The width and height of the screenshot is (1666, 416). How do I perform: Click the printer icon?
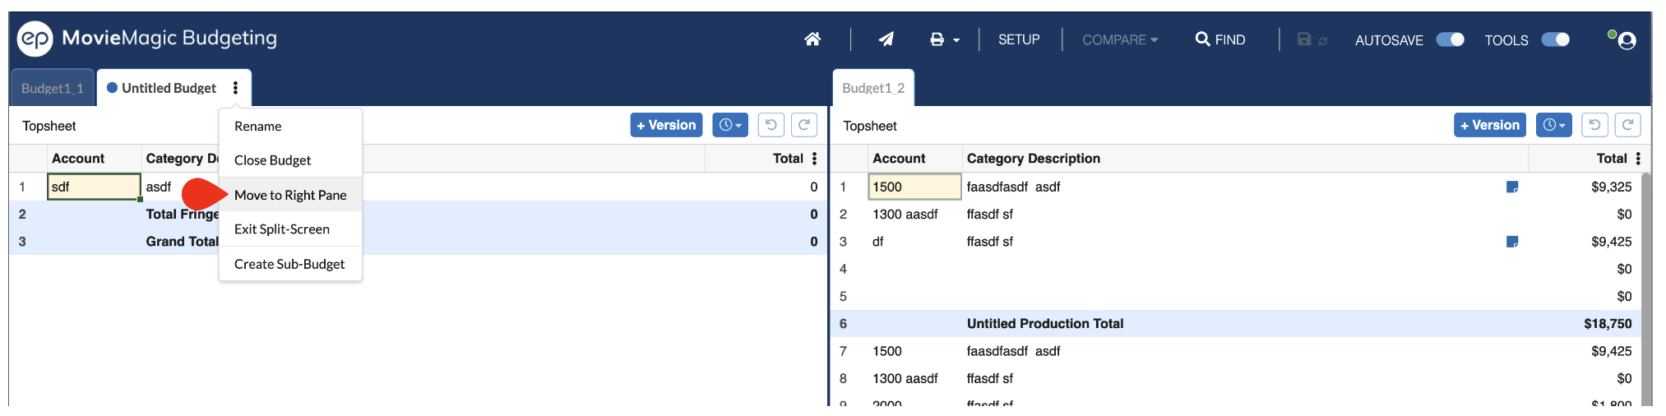tap(937, 39)
